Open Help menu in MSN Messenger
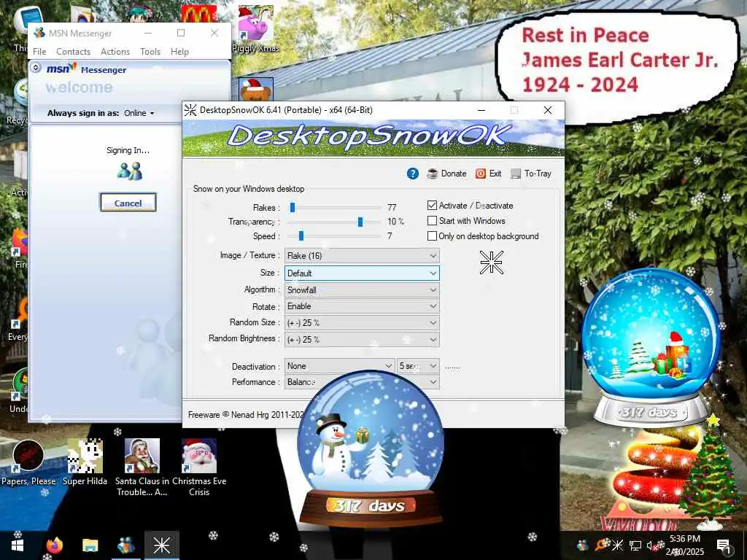 point(179,52)
